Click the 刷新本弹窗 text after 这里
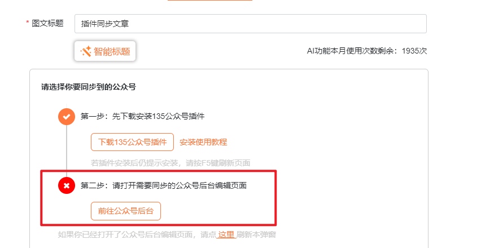 point(256,235)
